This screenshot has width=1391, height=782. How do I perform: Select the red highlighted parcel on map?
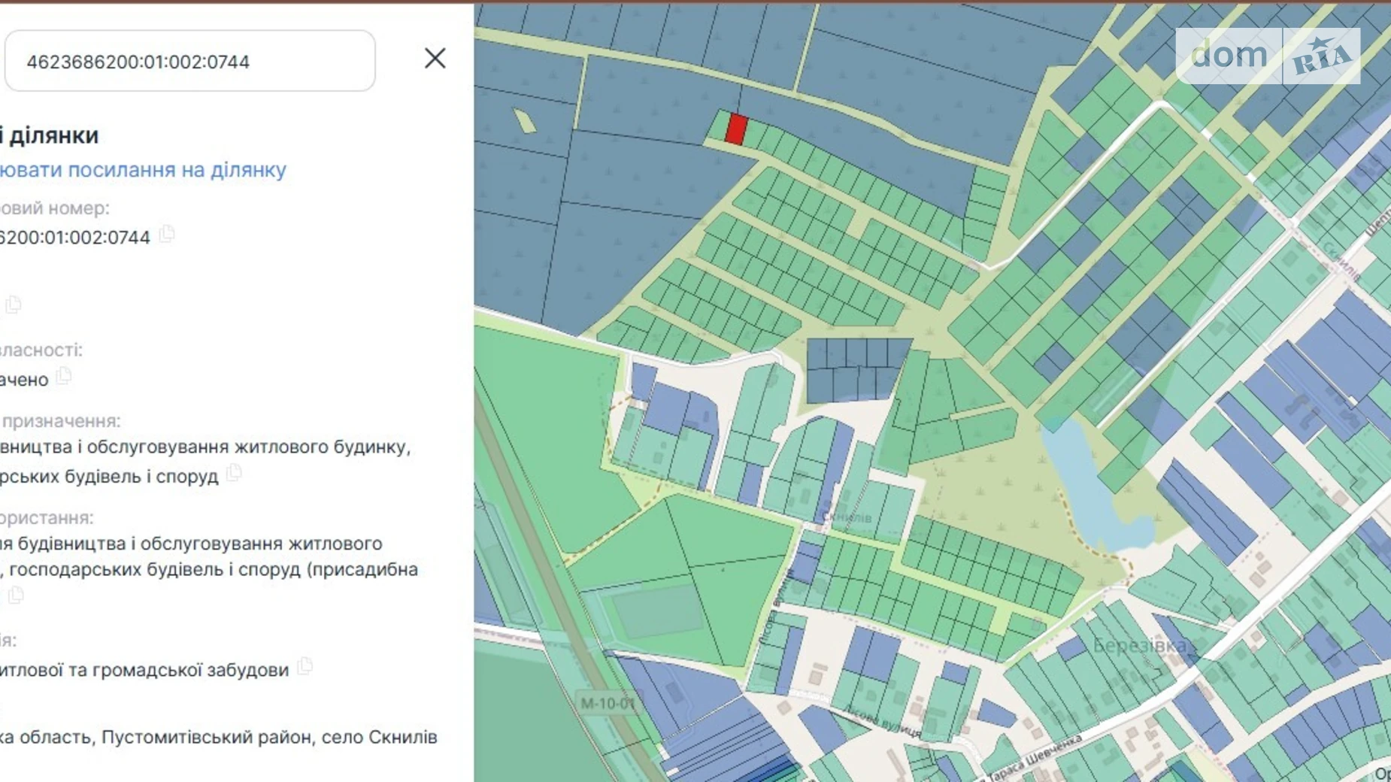(736, 129)
